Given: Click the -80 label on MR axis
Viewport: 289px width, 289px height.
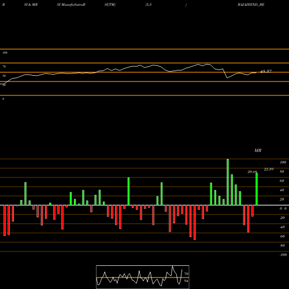Looking at the screenshot, I should pyautogui.click(x=282, y=246).
